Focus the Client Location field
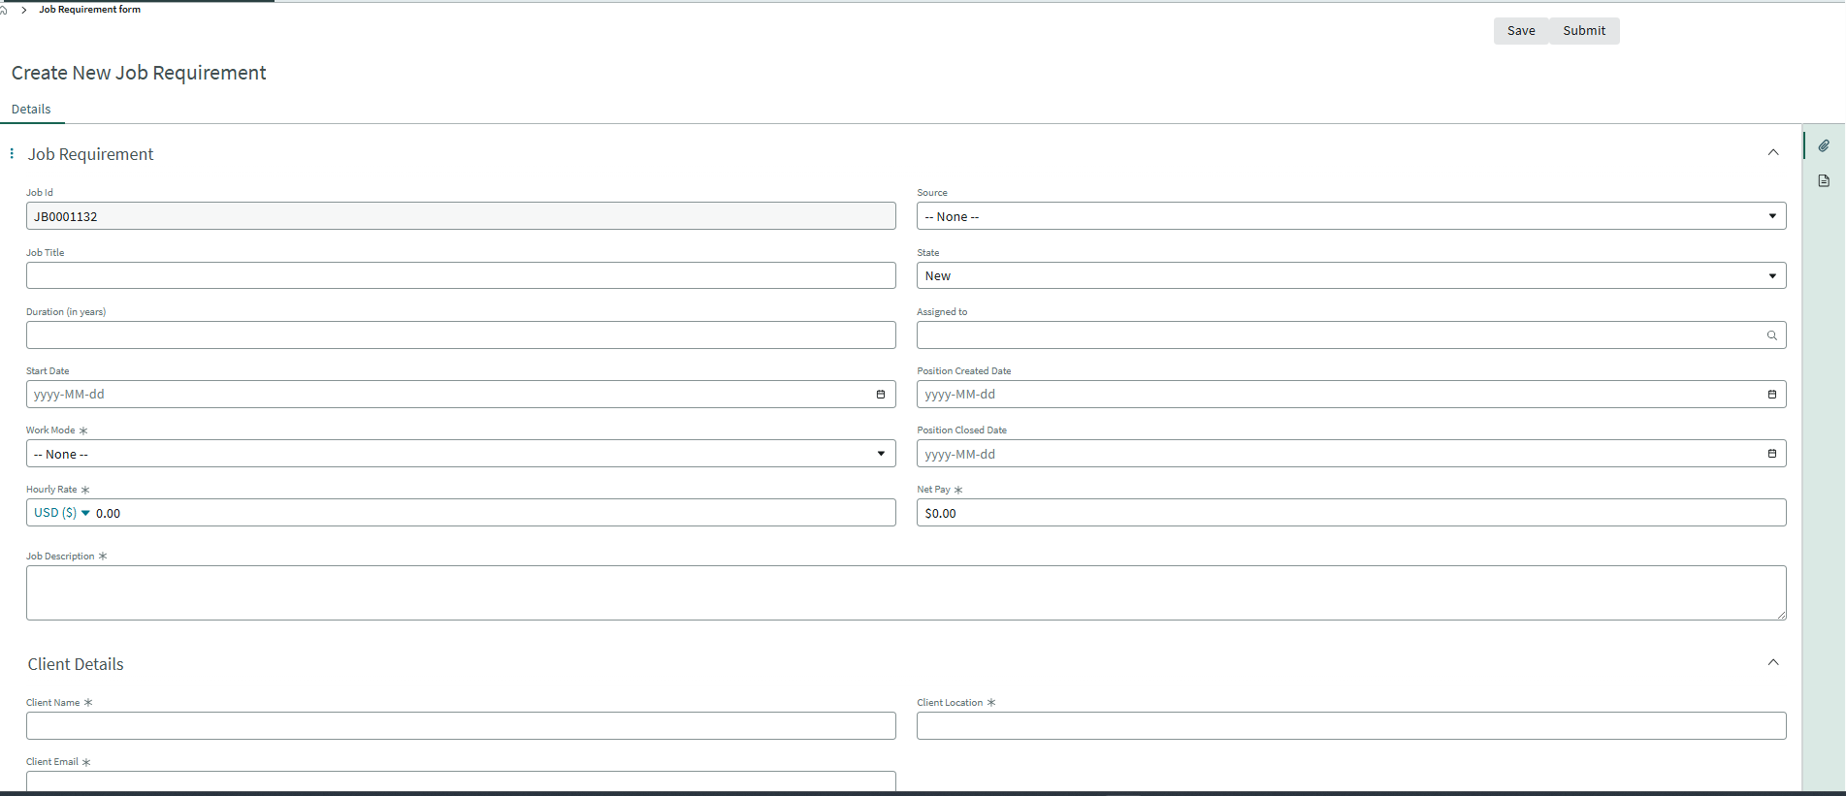The width and height of the screenshot is (1846, 796). coord(1351,726)
